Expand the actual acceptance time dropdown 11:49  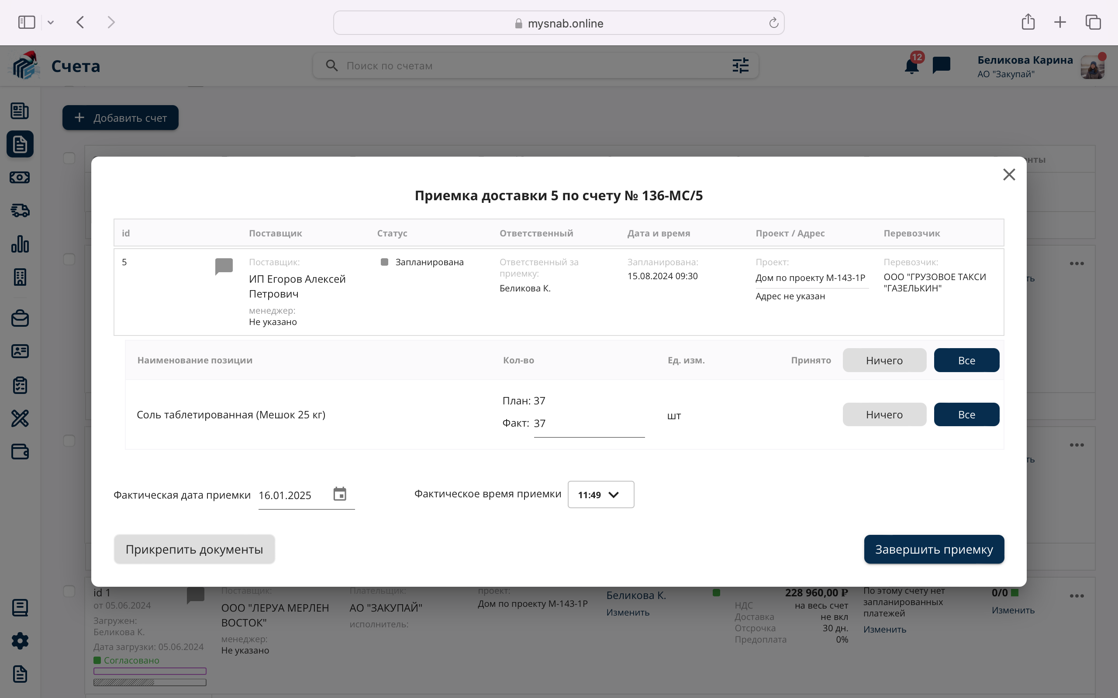(600, 495)
